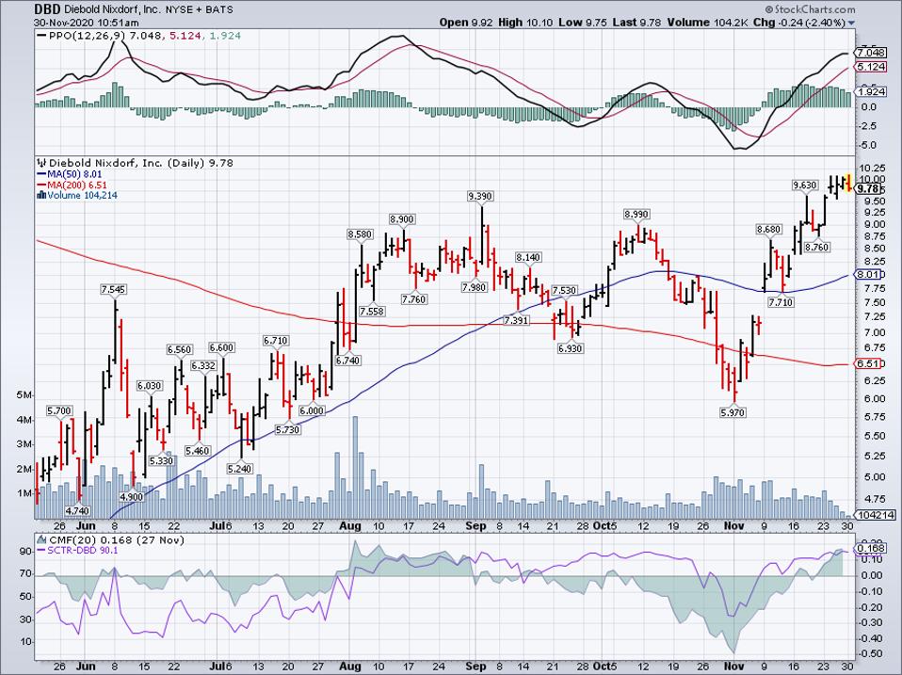Image resolution: width=902 pixels, height=675 pixels.
Task: Click the 6.930 price label
Action: coord(570,348)
